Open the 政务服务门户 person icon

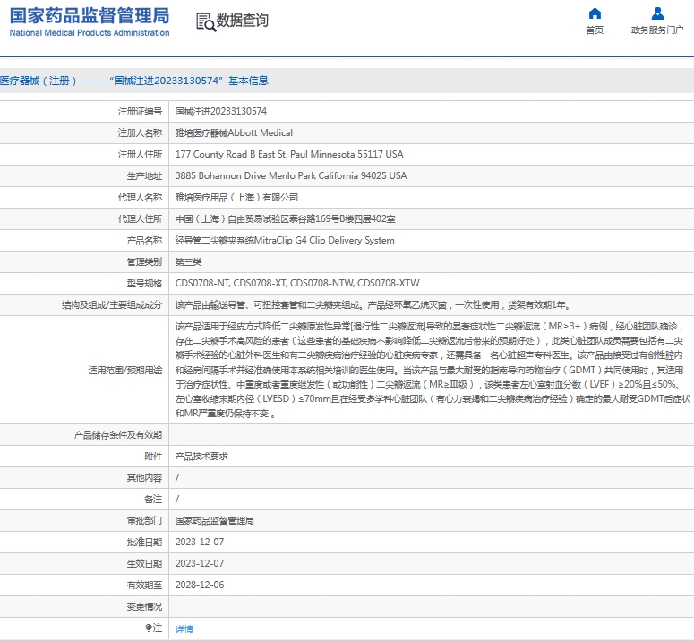pos(657,13)
